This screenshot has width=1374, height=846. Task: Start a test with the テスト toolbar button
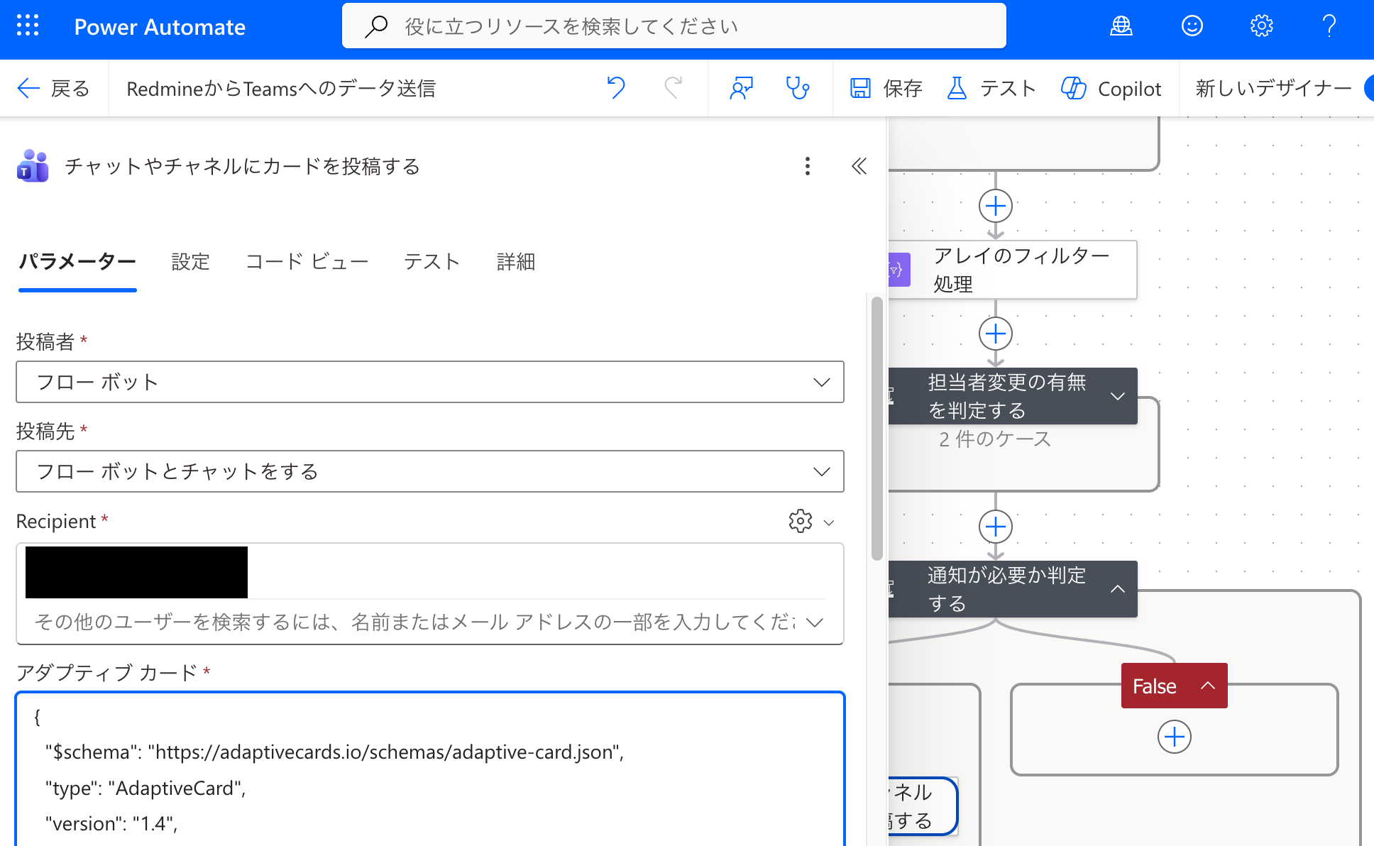(991, 89)
